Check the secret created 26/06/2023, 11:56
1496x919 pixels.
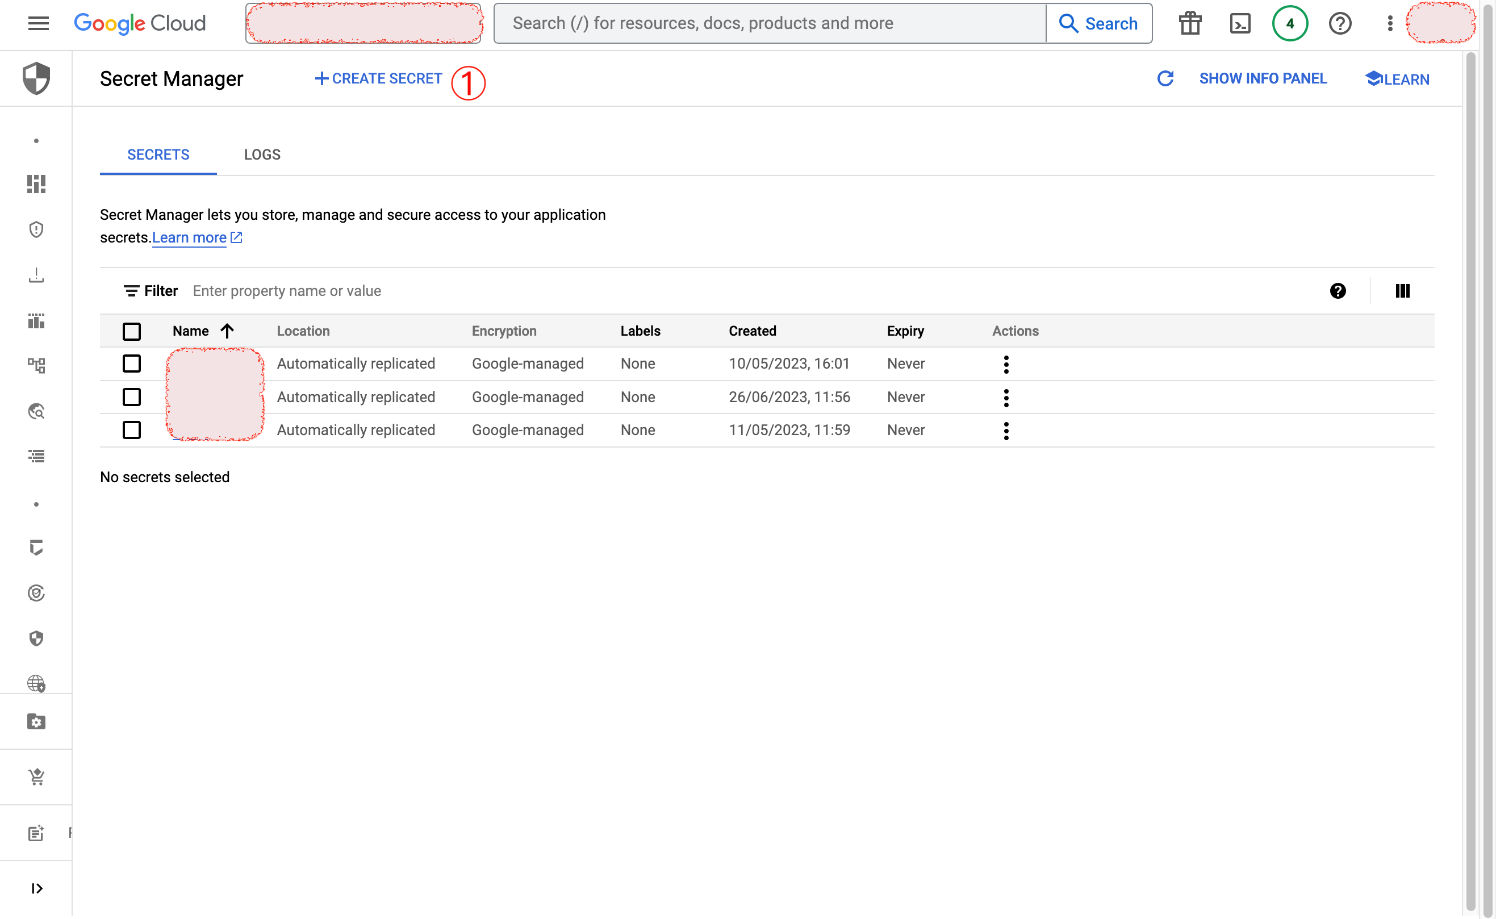tap(132, 397)
